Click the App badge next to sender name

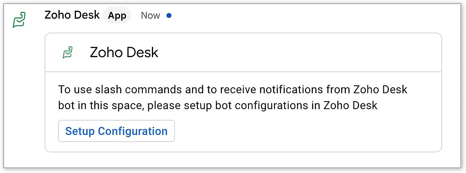117,15
